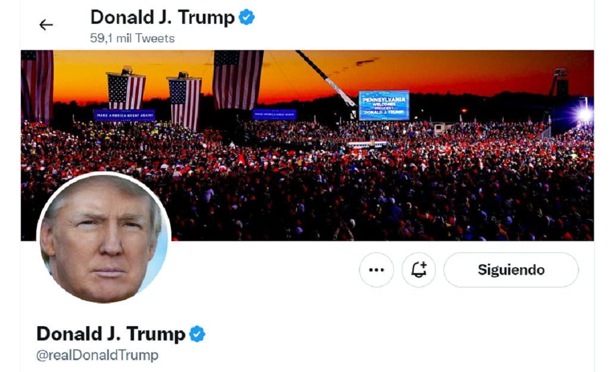Click the left Make America Great Again sign

(x=124, y=115)
